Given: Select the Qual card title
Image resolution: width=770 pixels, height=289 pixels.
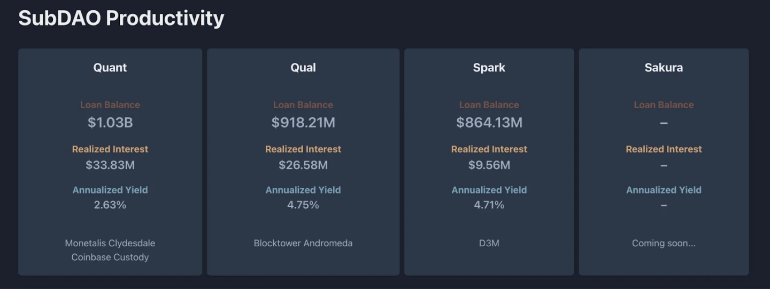Looking at the screenshot, I should (x=303, y=68).
